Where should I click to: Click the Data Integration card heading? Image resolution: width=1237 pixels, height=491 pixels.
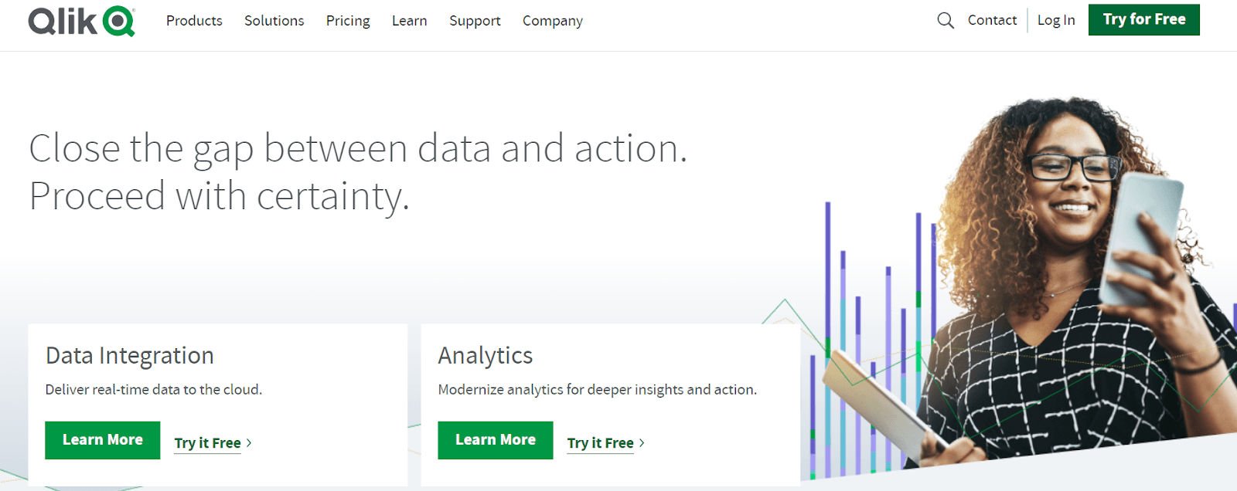pyautogui.click(x=129, y=355)
